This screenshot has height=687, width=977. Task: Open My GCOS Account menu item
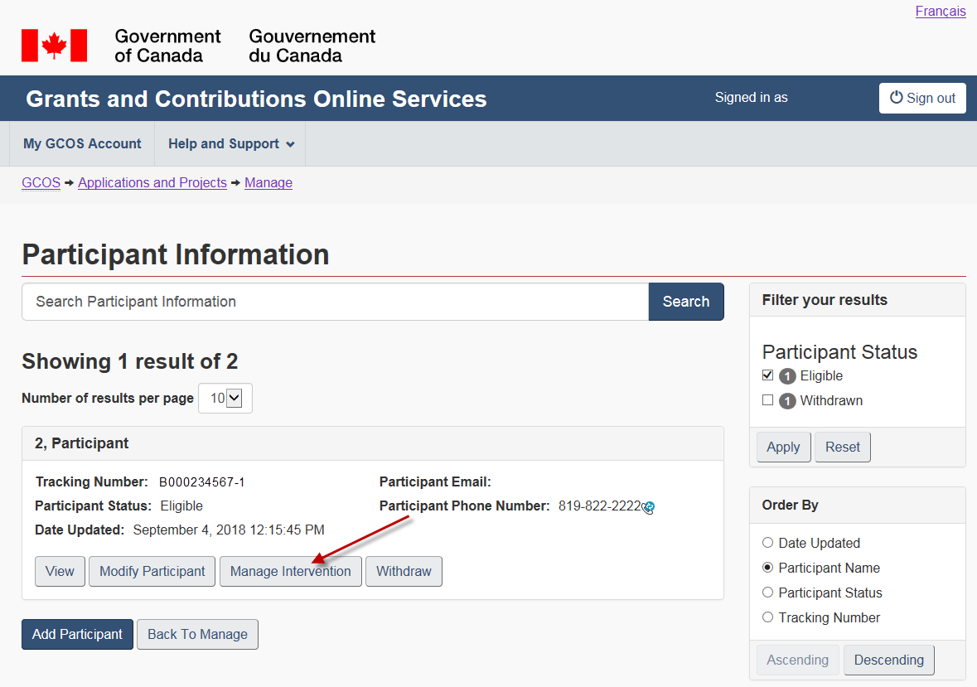click(x=82, y=144)
